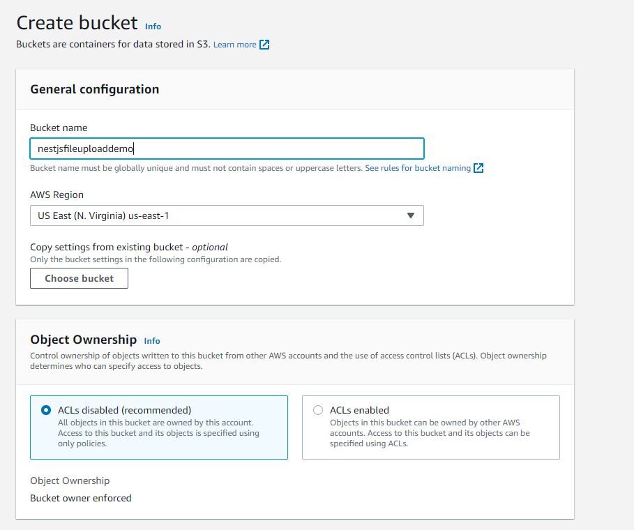Open Info link next to Object Ownership
Screen dimensions: 634x530
(x=152, y=341)
